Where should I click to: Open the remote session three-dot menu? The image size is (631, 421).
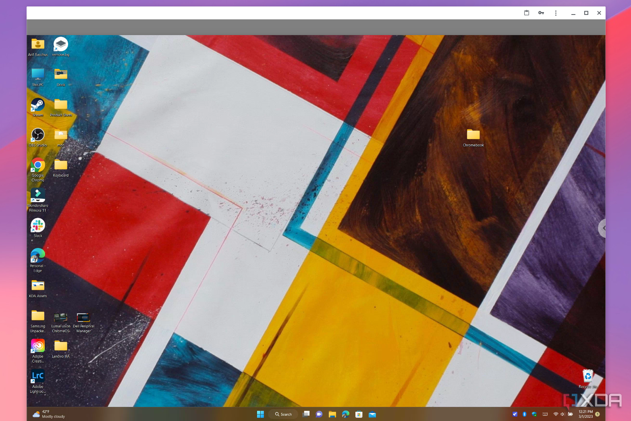click(556, 13)
